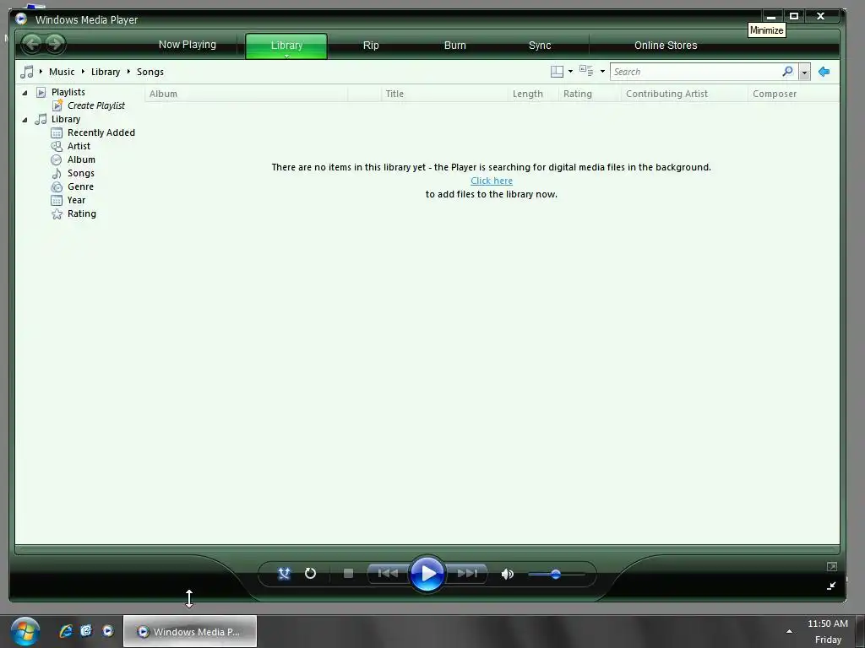Sort by Contributing Artist column header

(684, 94)
